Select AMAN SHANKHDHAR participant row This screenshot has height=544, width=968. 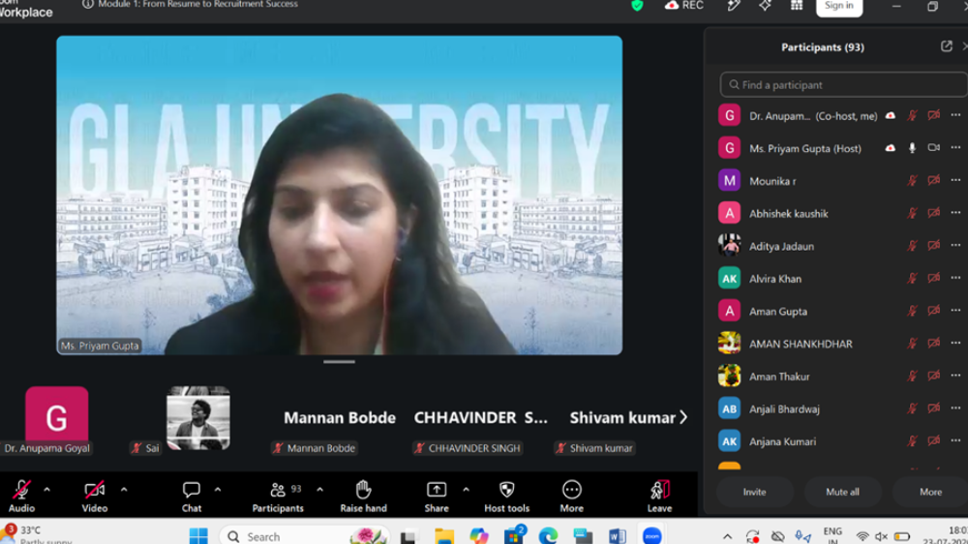[841, 344]
